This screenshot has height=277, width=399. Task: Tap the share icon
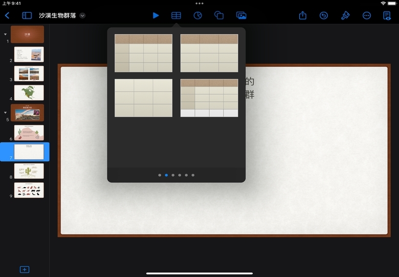coord(303,16)
